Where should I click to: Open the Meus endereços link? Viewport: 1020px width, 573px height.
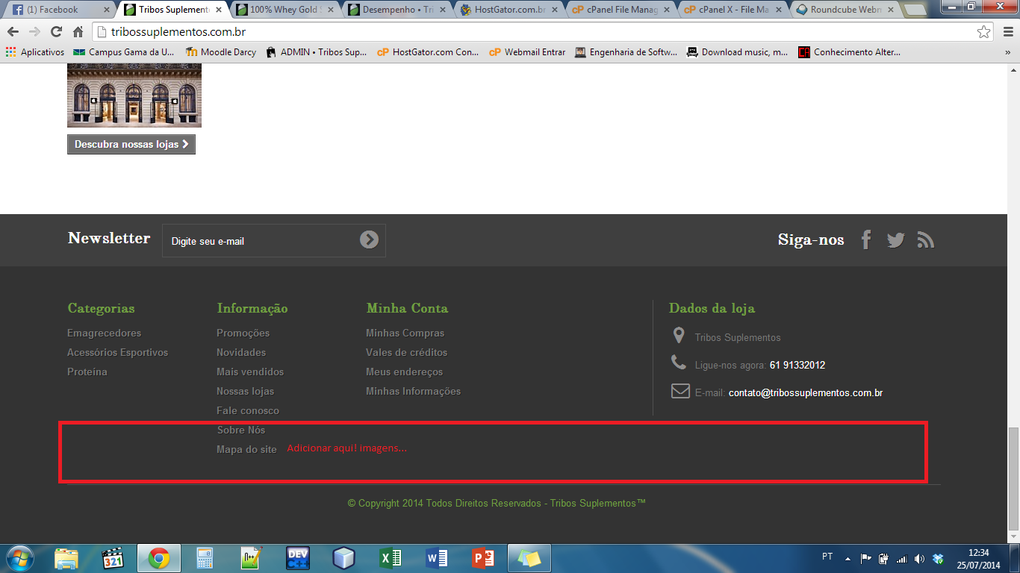pyautogui.click(x=404, y=372)
